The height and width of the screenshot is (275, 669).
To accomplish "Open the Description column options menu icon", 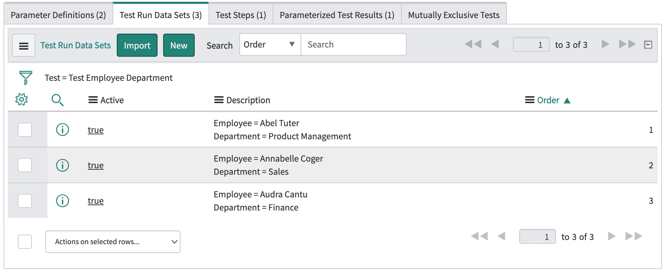I will pyautogui.click(x=219, y=100).
